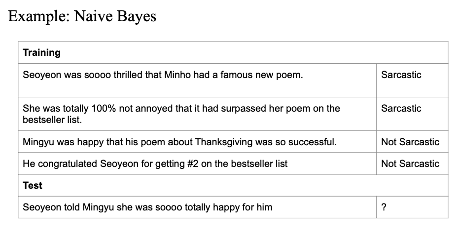
Task: Select the second Not Sarcastic label cell
Action: pos(412,164)
